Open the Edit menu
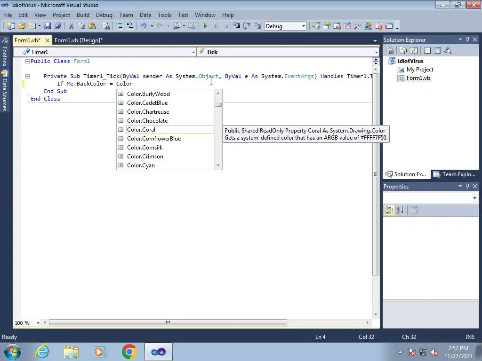482x361 pixels. 23,15
